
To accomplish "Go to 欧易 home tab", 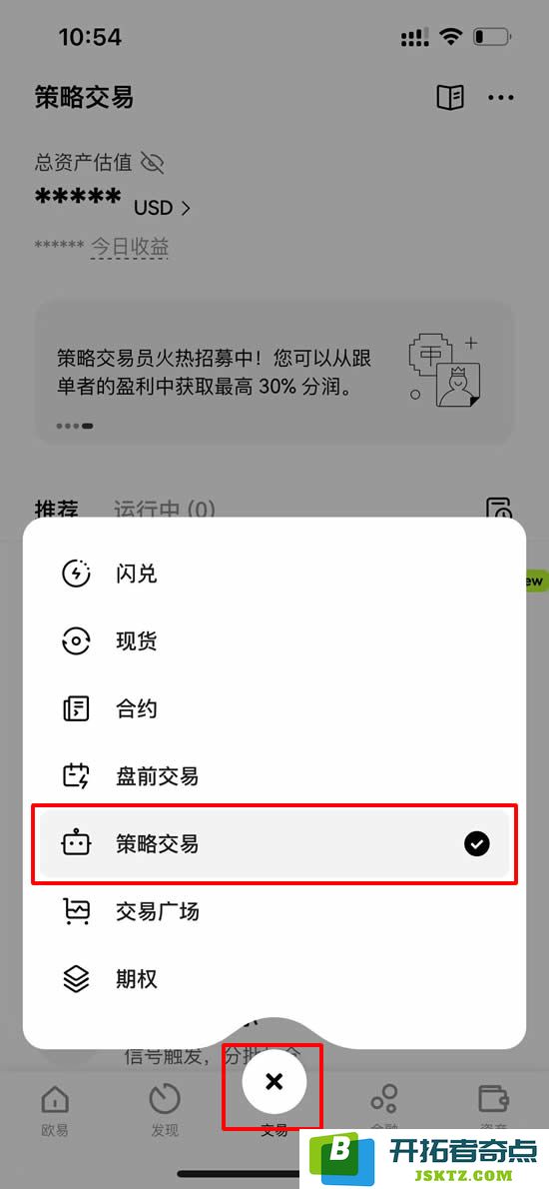I will tap(55, 1112).
